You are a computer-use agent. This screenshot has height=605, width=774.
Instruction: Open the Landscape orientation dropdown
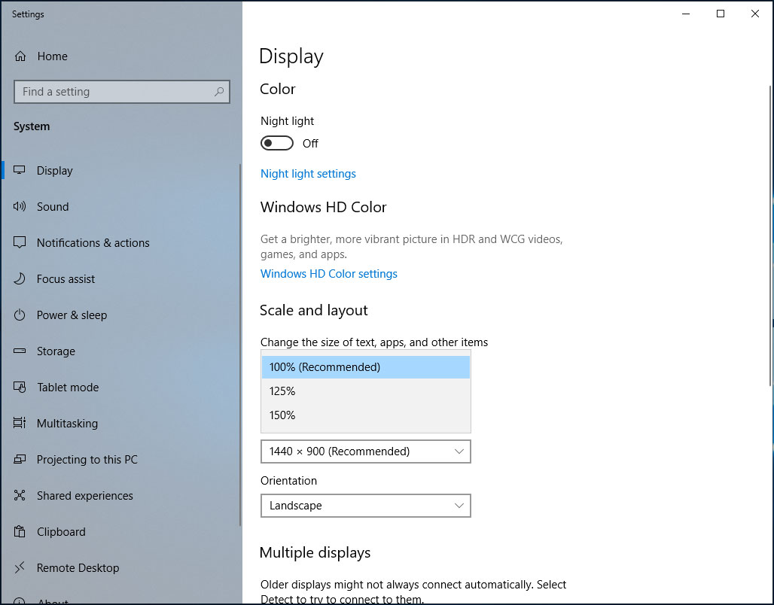(x=366, y=506)
